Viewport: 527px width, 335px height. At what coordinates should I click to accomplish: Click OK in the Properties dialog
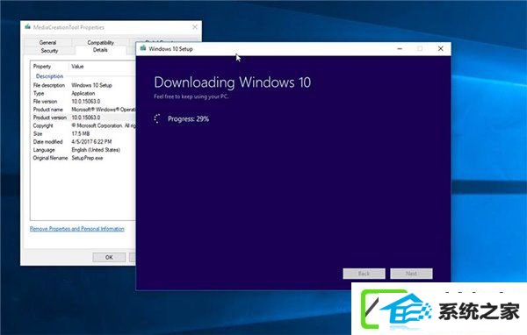pos(109,257)
